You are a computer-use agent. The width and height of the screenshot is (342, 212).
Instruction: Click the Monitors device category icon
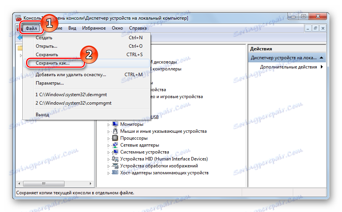[115, 124]
